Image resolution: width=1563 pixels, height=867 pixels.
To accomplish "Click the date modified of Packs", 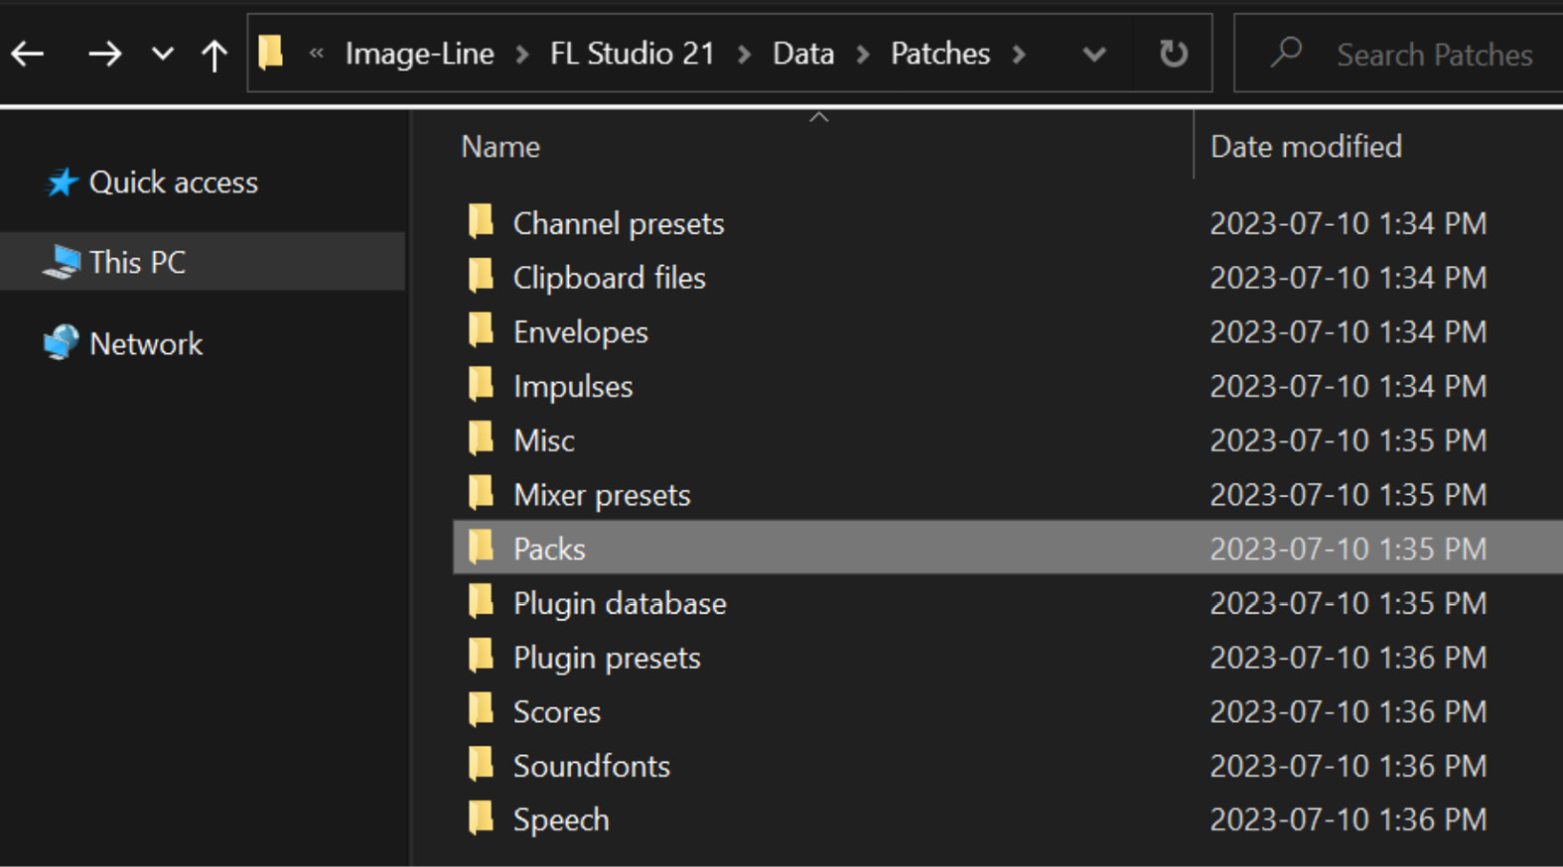I will 1349,549.
